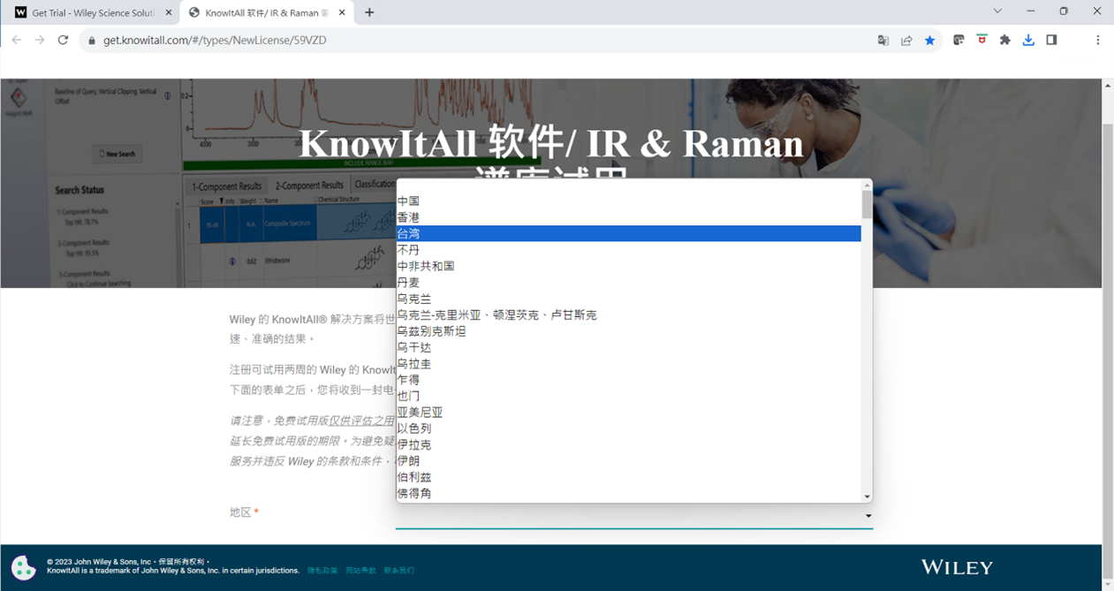
Task: Click the page scrollbar's down arrow
Action: [1108, 584]
